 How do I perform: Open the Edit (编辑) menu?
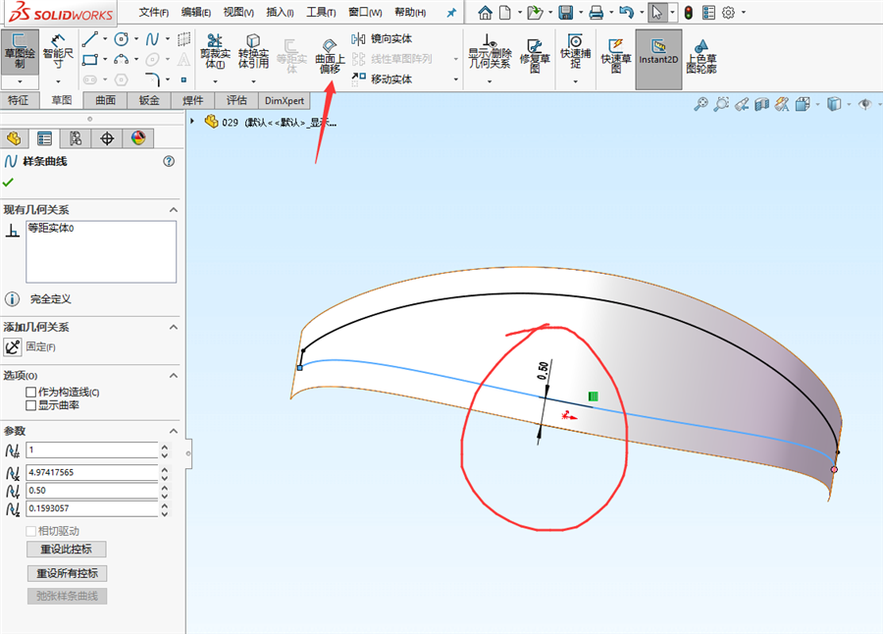pos(196,13)
